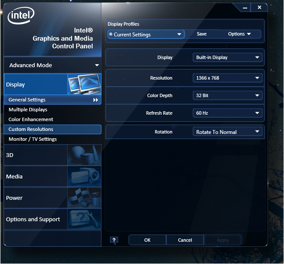Screen dimensions: 284x264
Task: Click the OK button
Action: 147,240
